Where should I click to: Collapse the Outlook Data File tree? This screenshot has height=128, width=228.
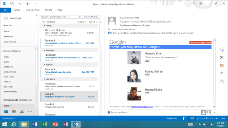tap(3, 51)
